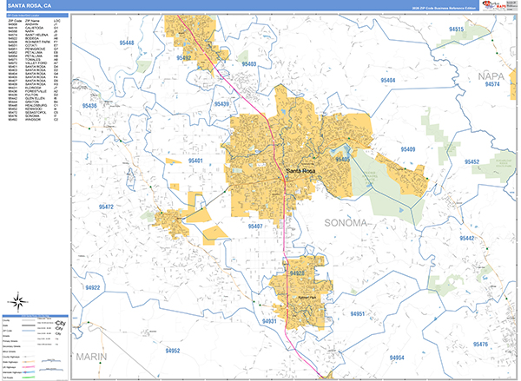Click the 95401 ZIP label on the map

195,161
